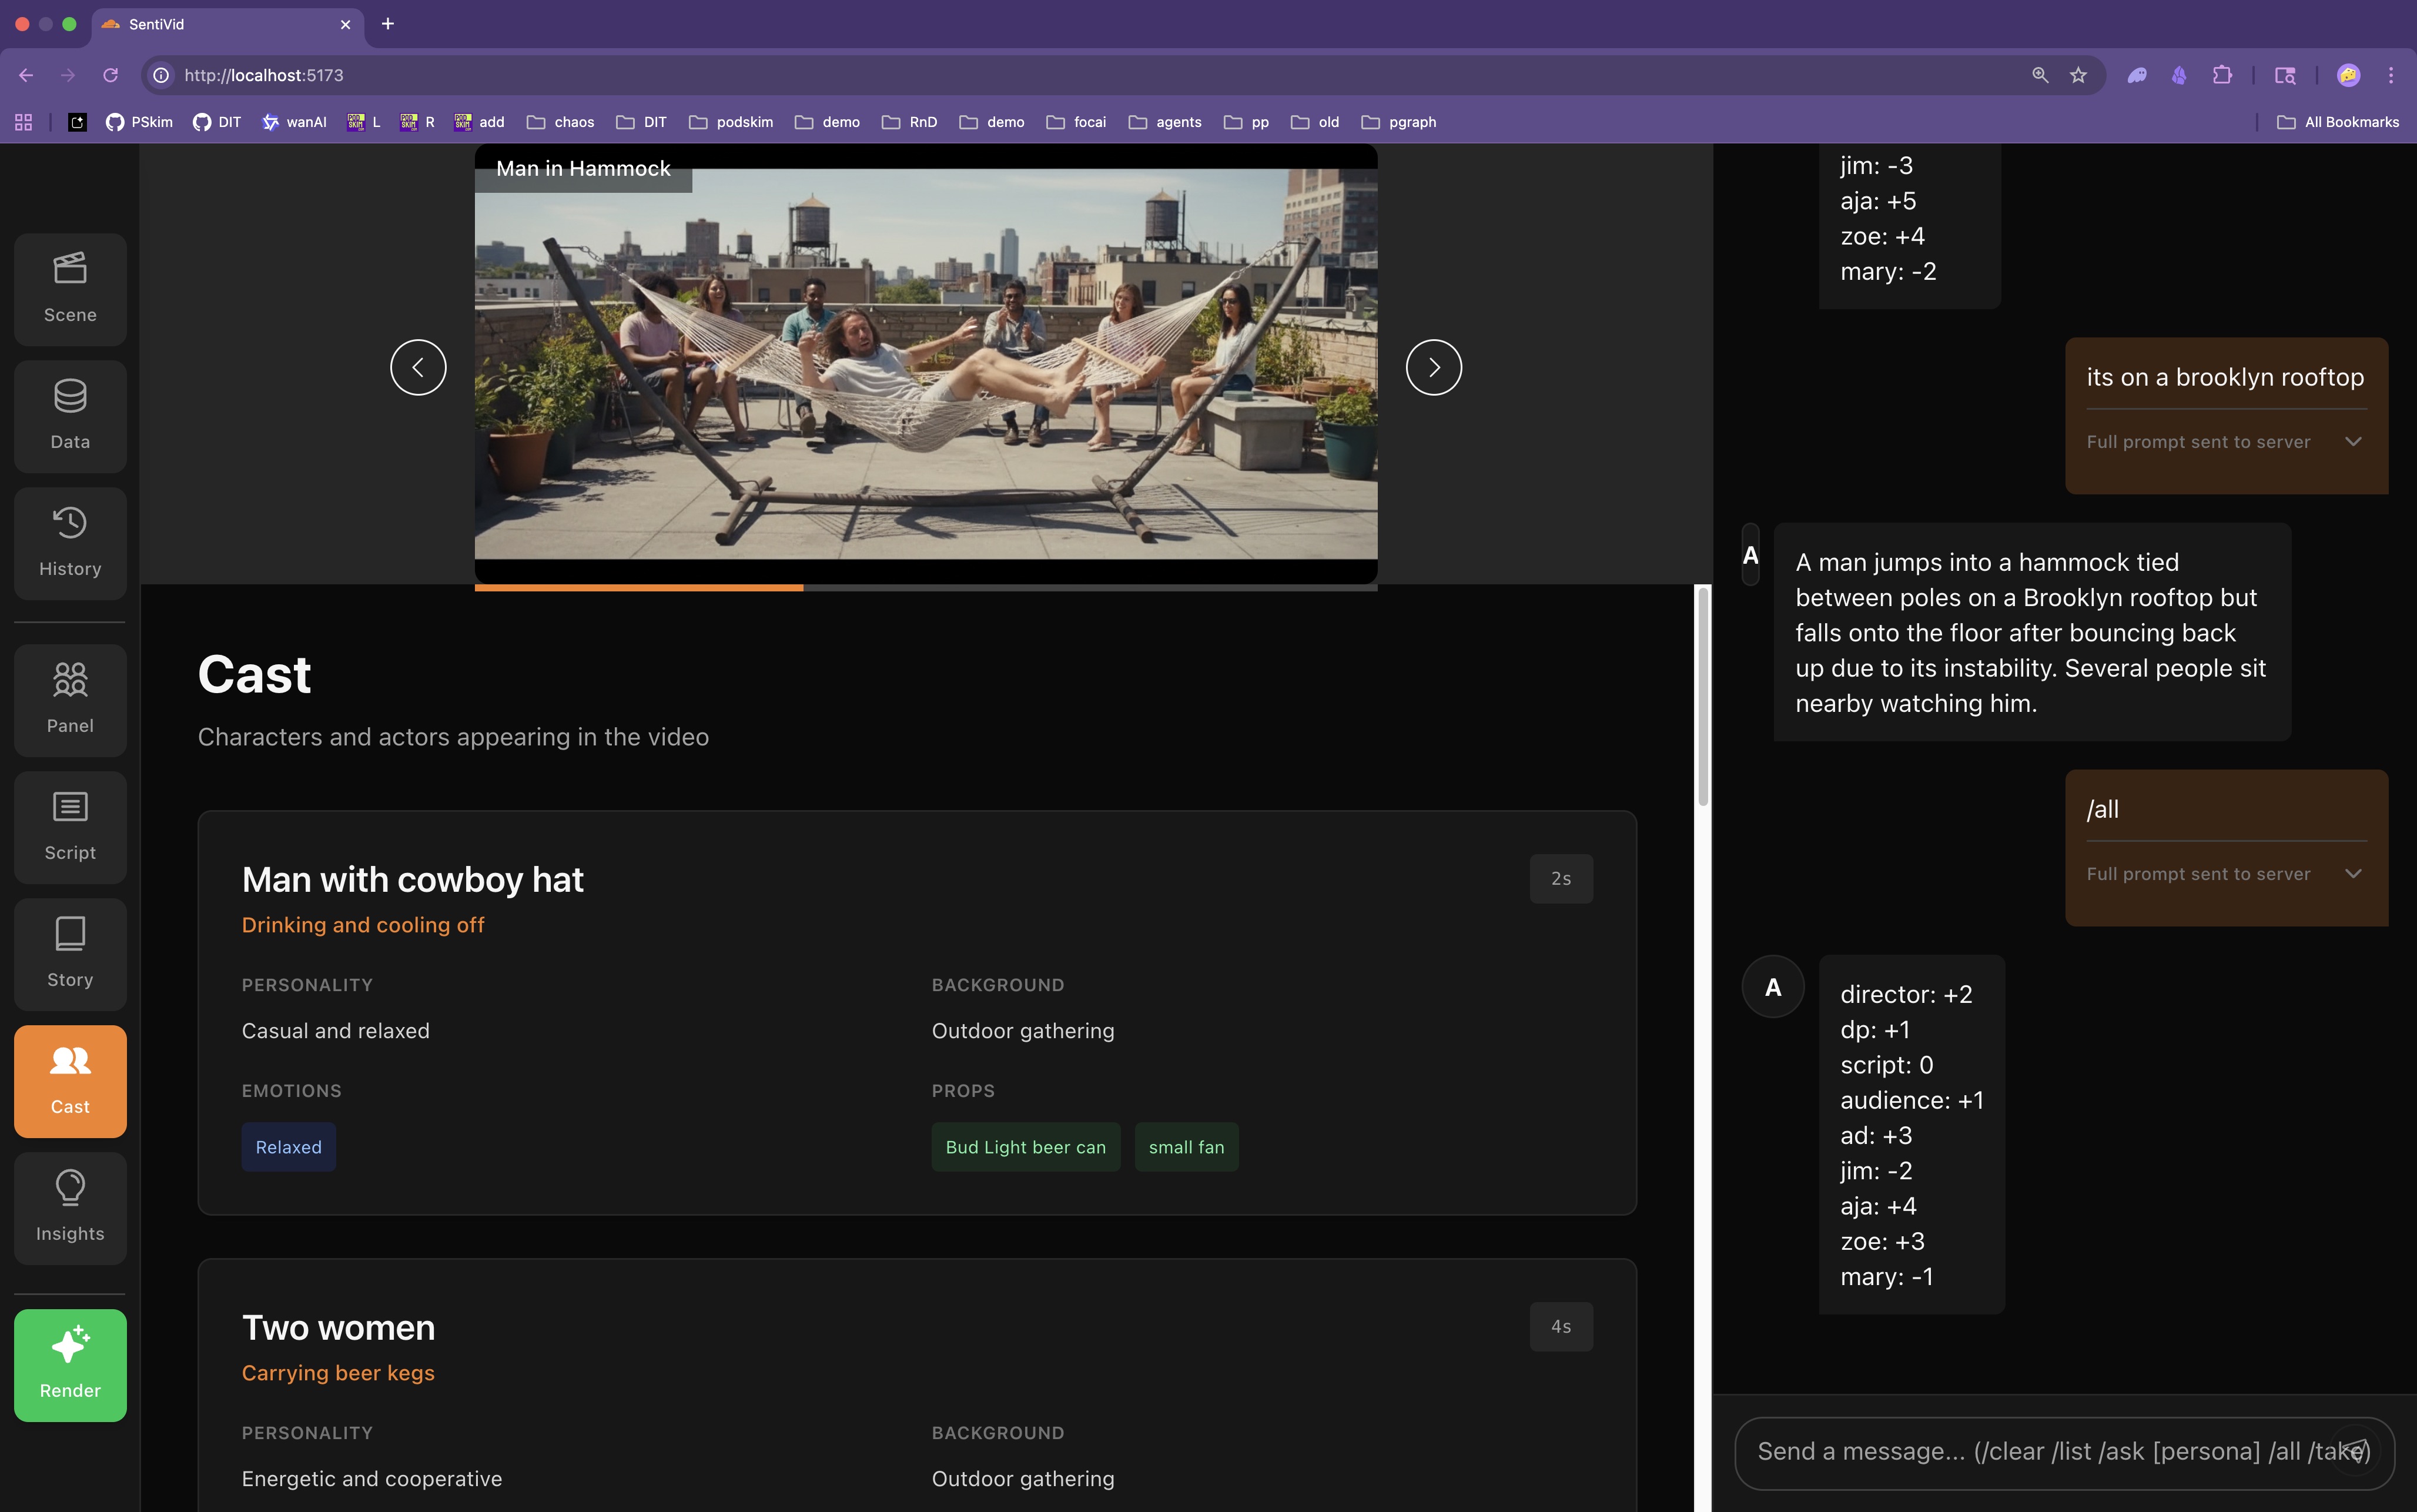2417x1512 pixels.
Task: Open the History sidebar section
Action: (x=70, y=543)
